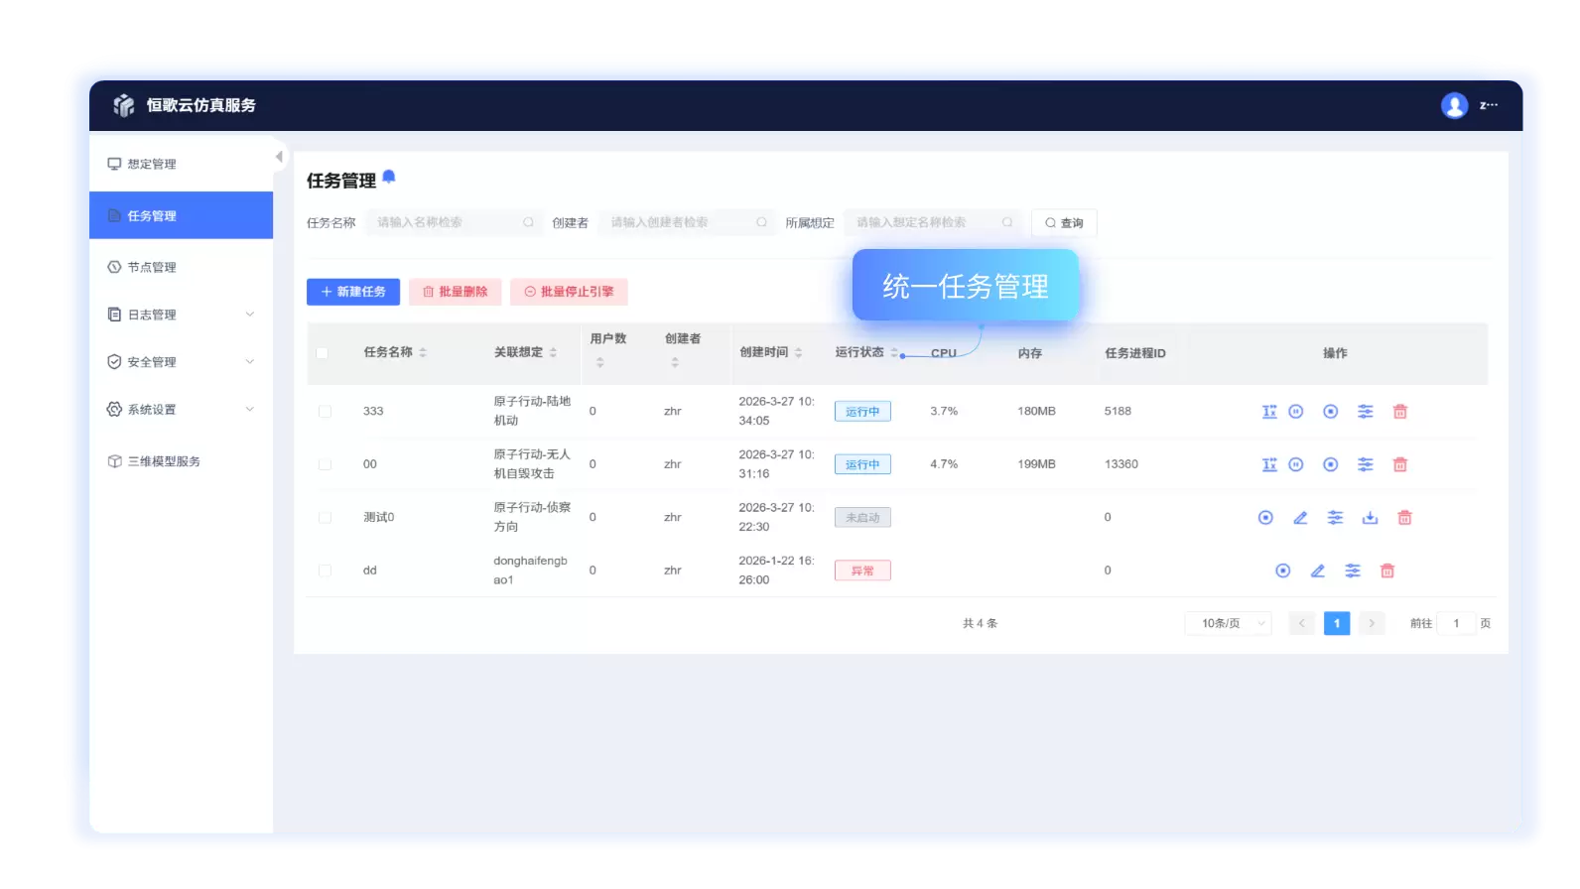Image resolution: width=1580 pixels, height=889 pixels.
Task: Click the 批量删除 button
Action: (x=456, y=292)
